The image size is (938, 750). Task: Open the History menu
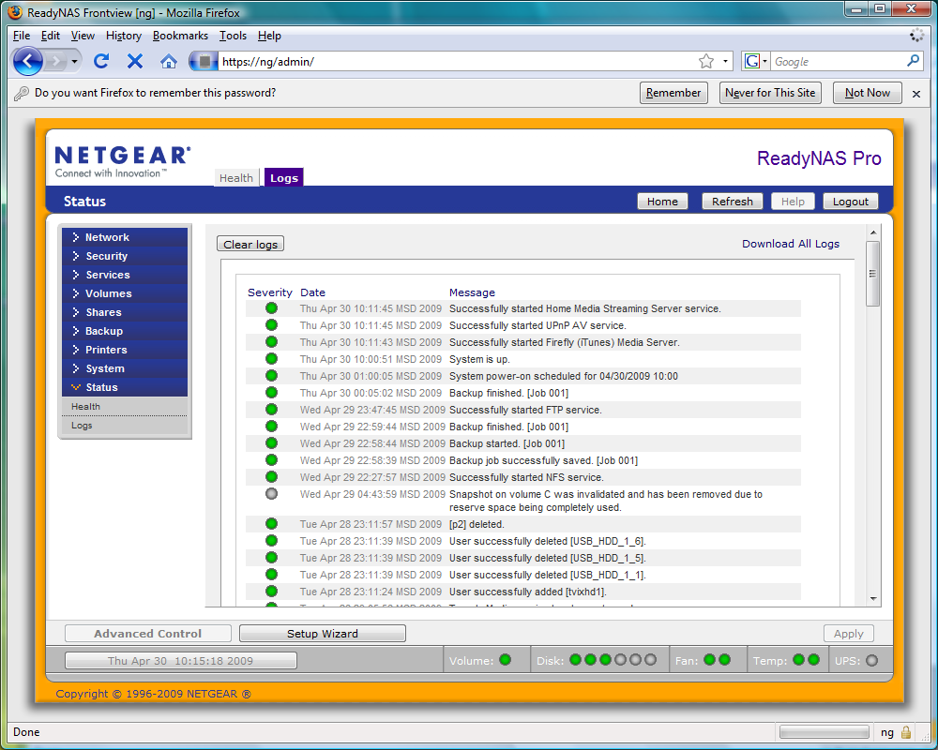pos(124,36)
